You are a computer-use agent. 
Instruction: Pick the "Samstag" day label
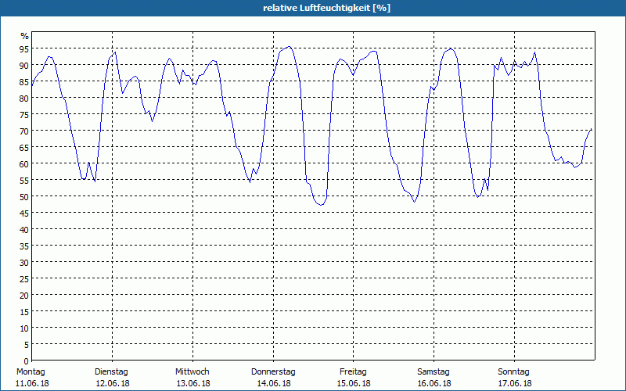433,371
